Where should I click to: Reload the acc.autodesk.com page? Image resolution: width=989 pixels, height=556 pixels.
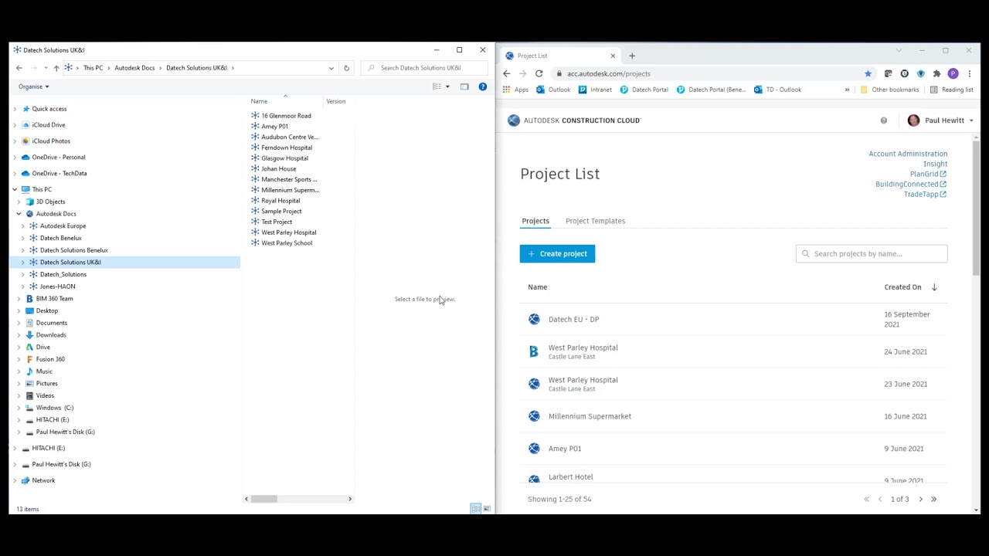[539, 73]
